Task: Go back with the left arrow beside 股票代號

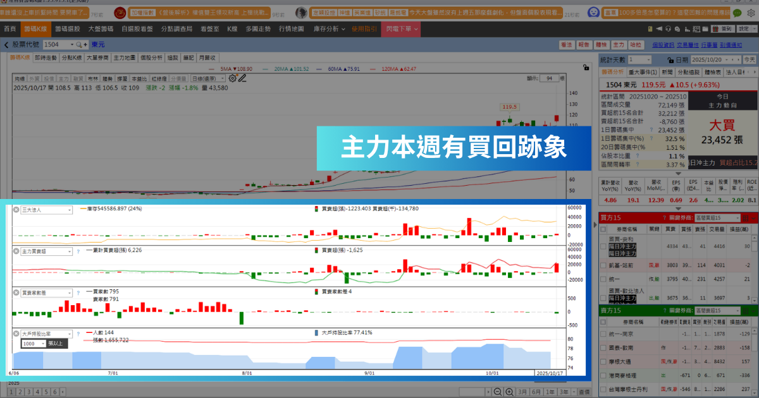Action: pyautogui.click(x=6, y=45)
